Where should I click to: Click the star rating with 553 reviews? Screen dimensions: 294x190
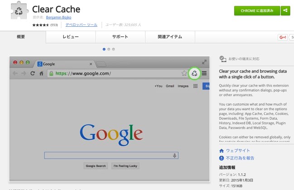[45, 25]
